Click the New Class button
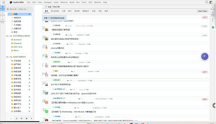Viewport: 216px width, 124px height. [202, 11]
